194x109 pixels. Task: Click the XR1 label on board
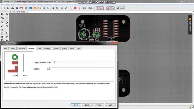82,25
